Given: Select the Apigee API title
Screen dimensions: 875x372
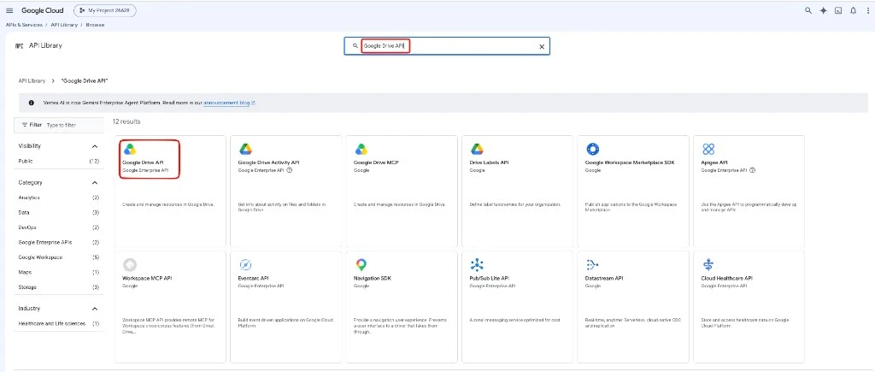Looking at the screenshot, I should 714,162.
